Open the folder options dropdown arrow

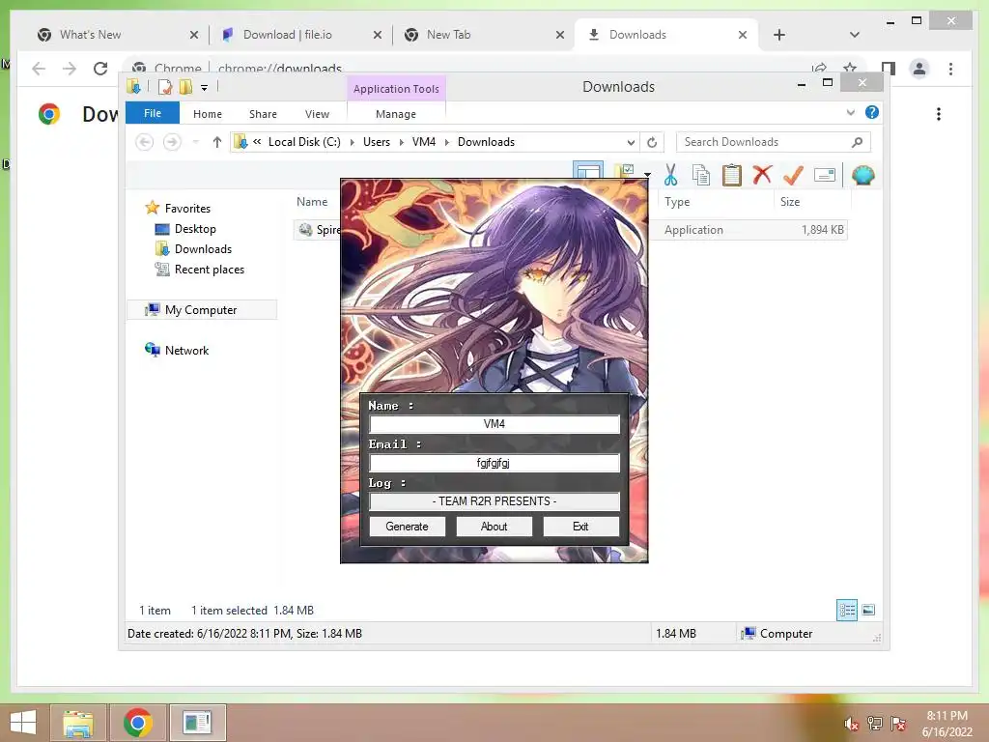(647, 174)
